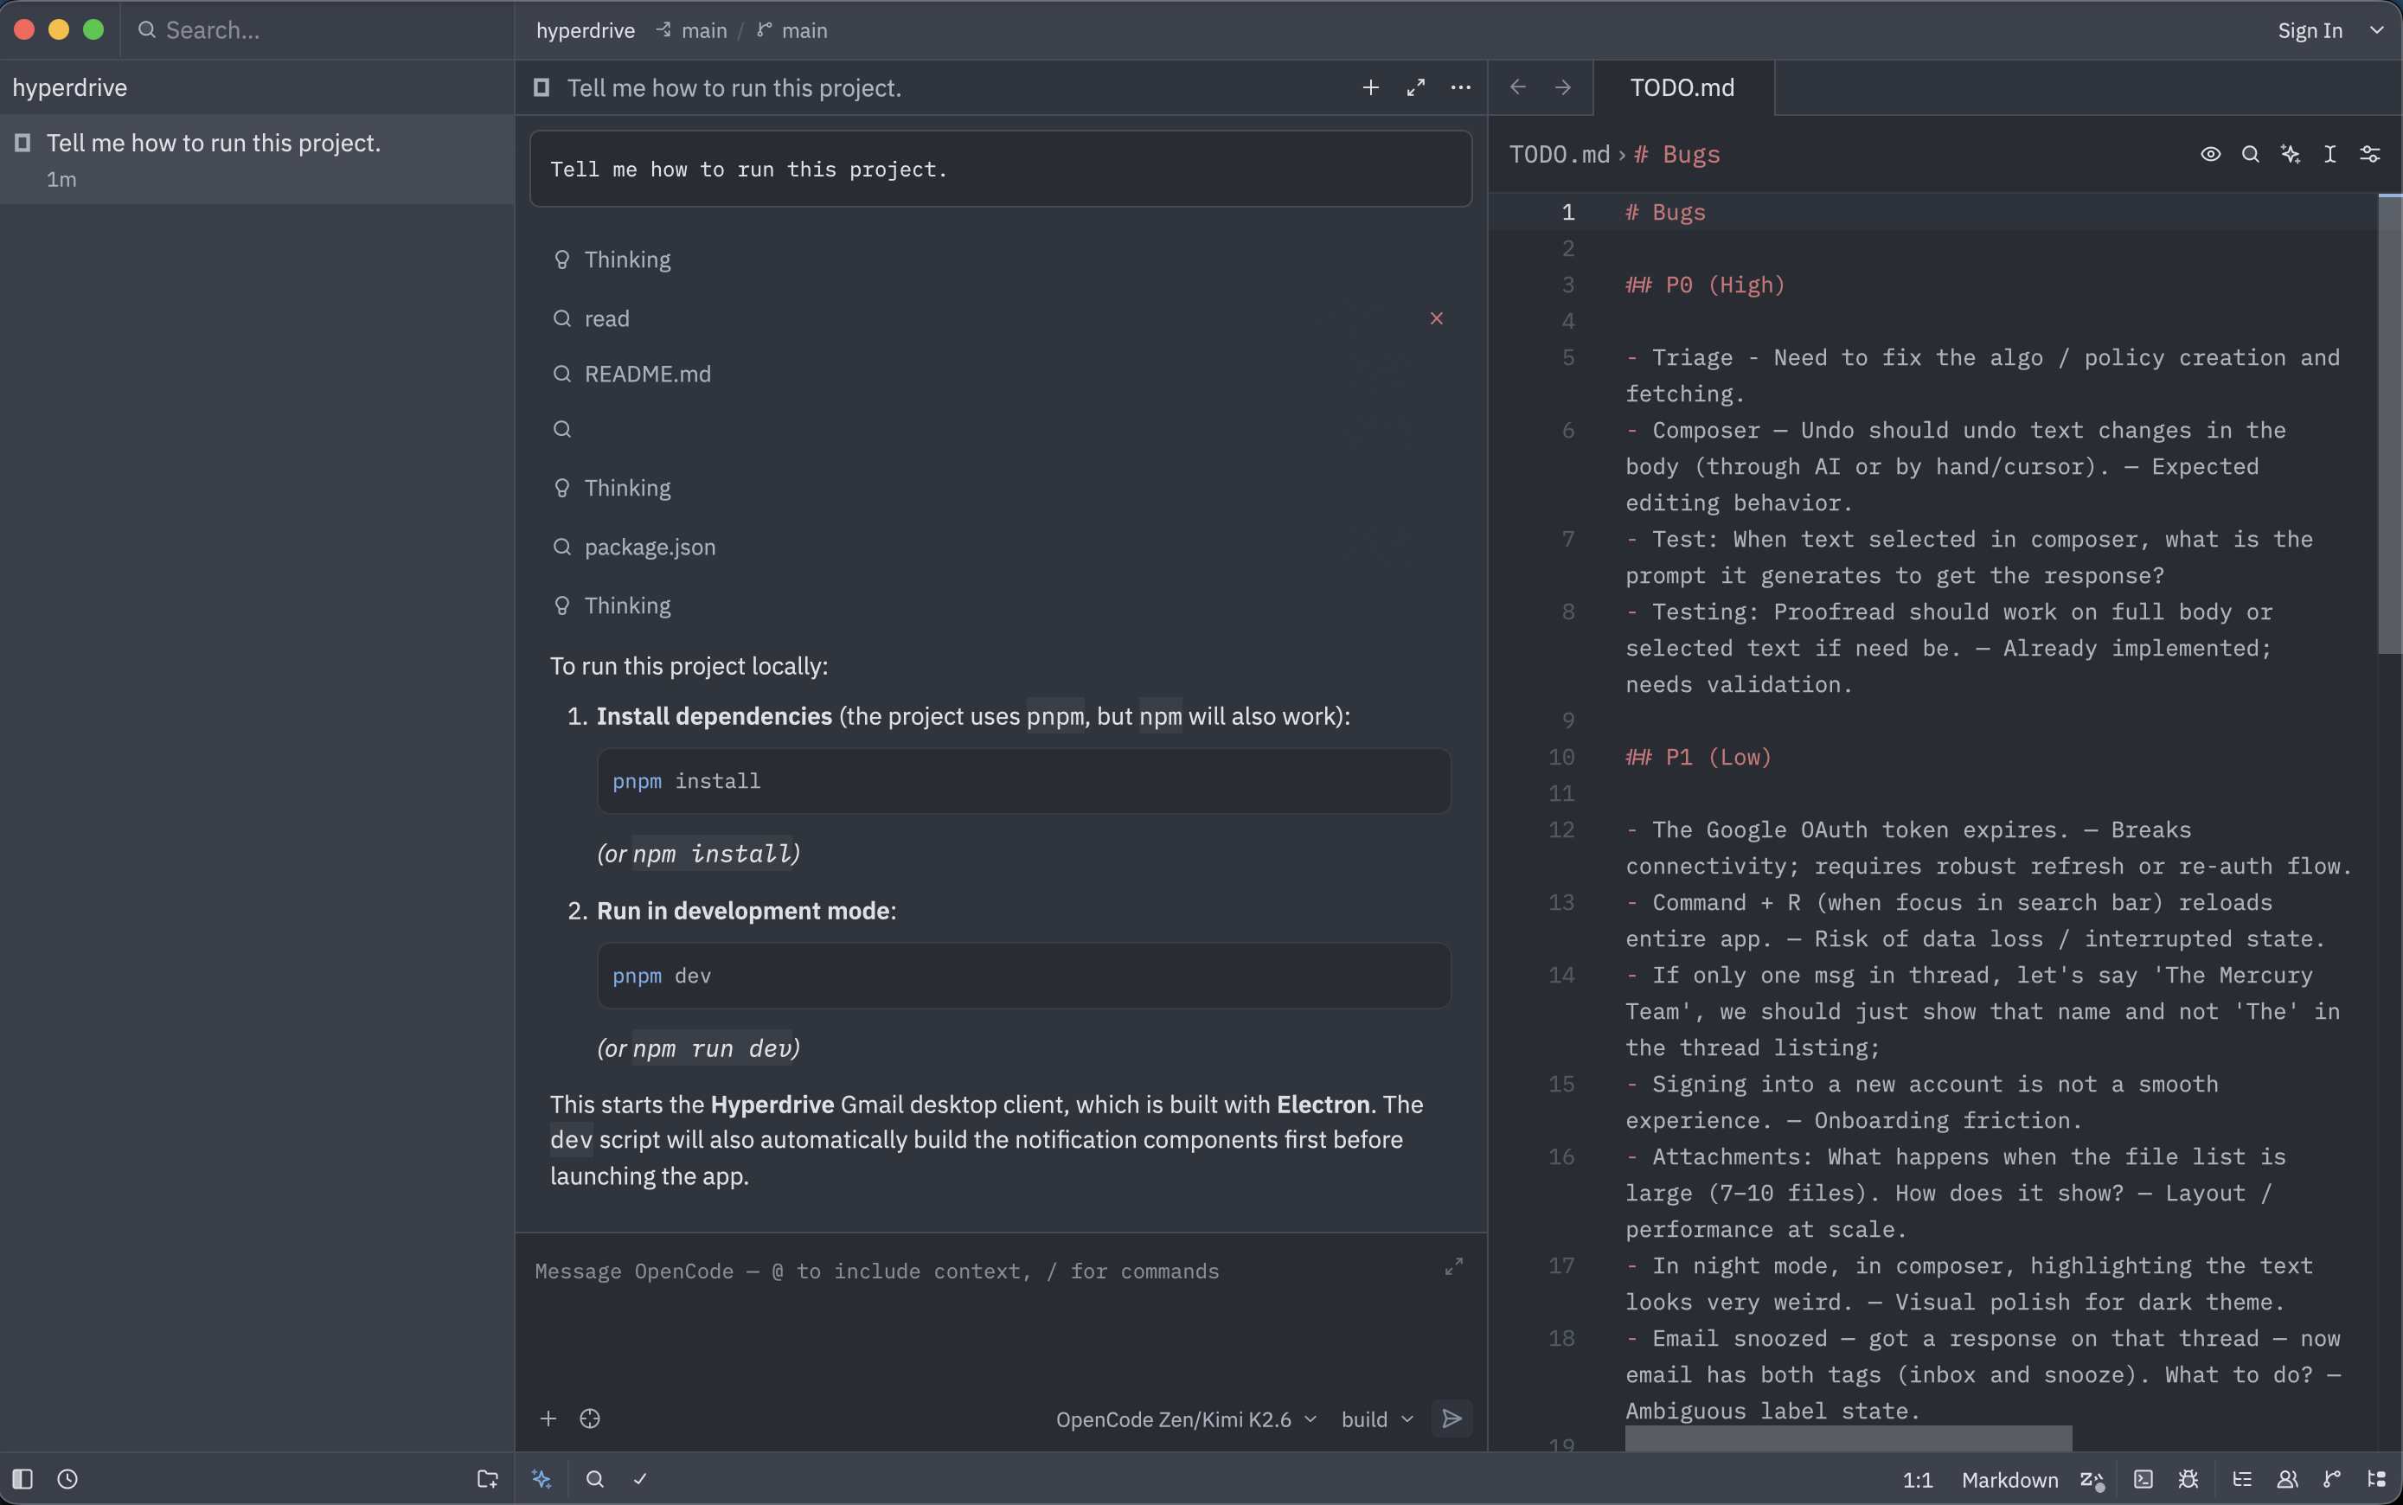Click cursor position 1:1 in the status bar
This screenshot has width=2403, height=1505.
pos(1917,1480)
